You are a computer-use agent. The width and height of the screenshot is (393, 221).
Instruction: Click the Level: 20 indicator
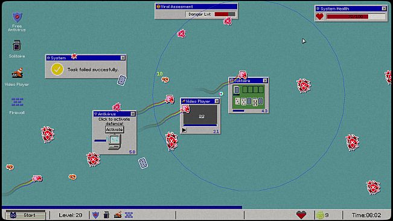tap(71, 215)
